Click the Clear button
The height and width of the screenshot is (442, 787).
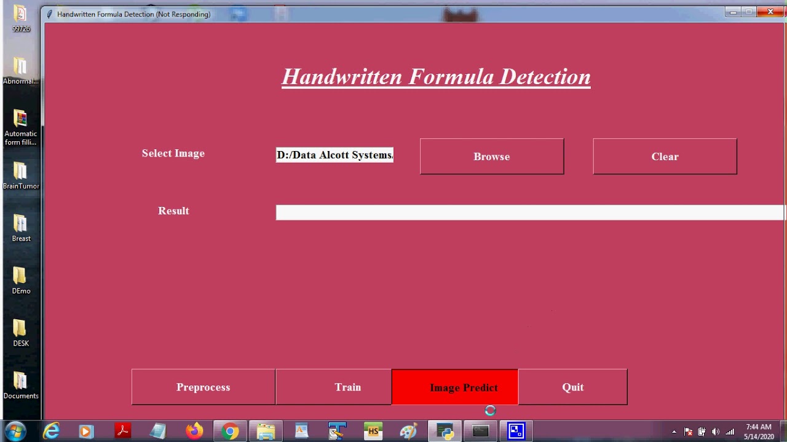665,157
